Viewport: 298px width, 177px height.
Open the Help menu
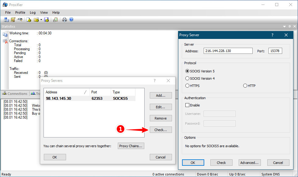(56, 12)
